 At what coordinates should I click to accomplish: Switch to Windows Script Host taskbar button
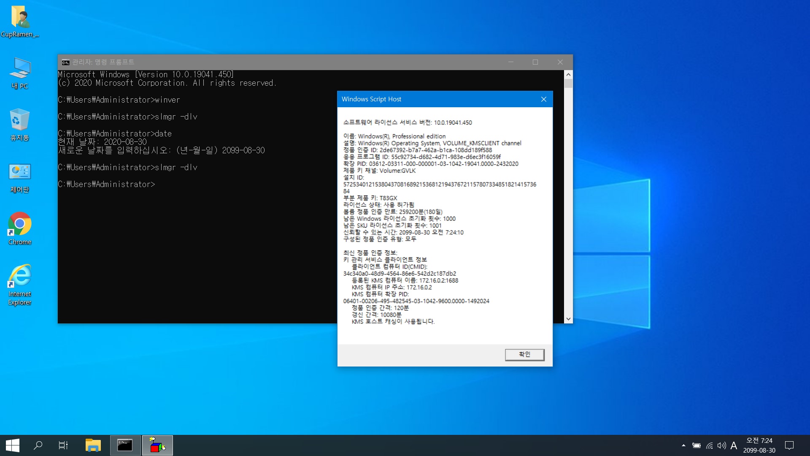point(157,445)
